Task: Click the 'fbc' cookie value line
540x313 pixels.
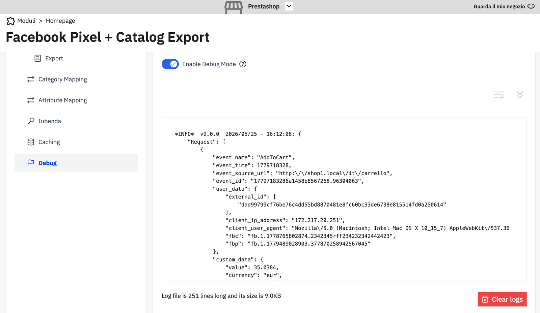Action: click(310, 236)
